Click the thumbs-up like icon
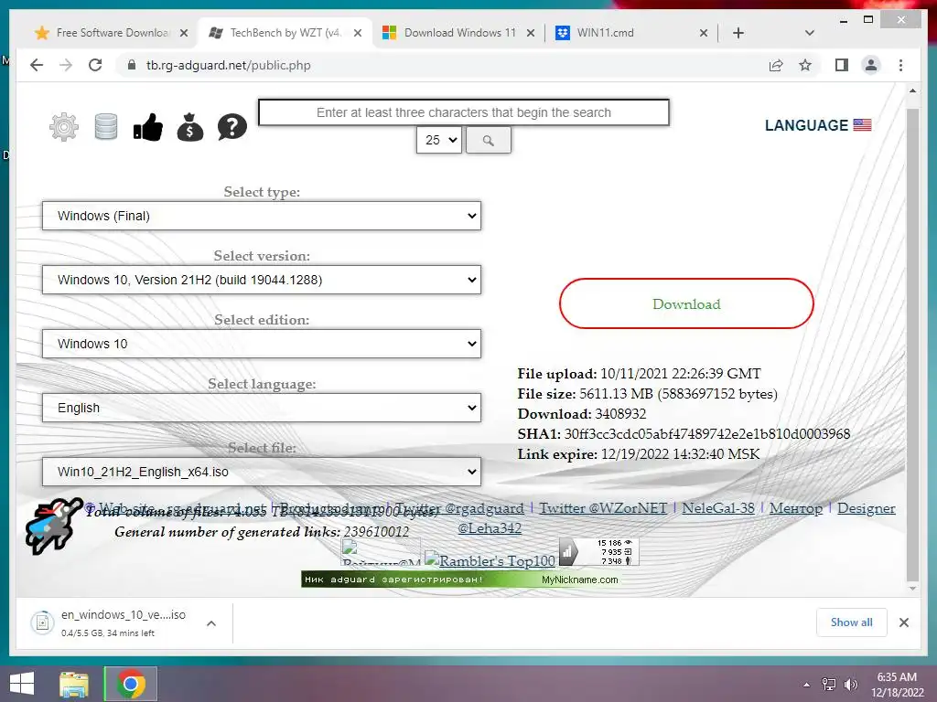937x702 pixels. coord(147,126)
